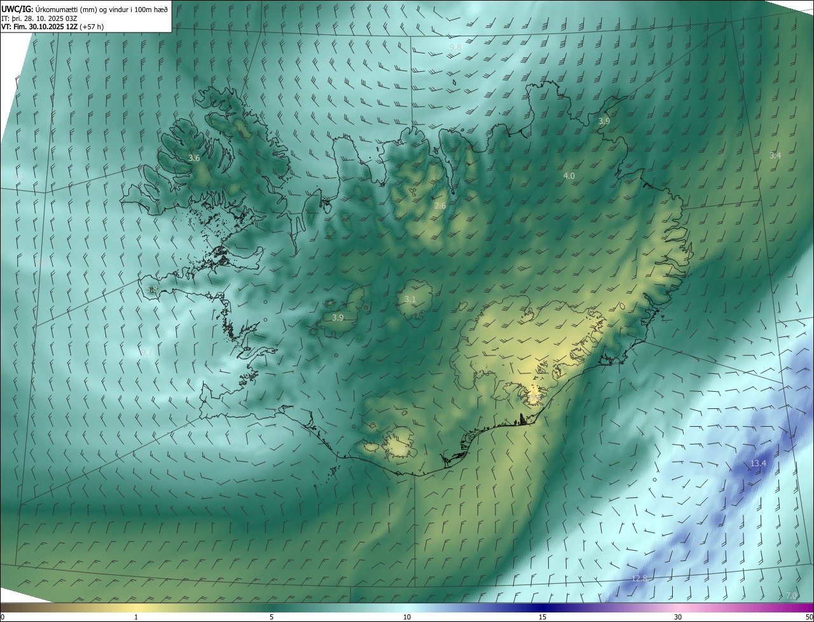Screen dimensions: 814x622
Task: Click the valid time line "VT: Fim. 30.10.2025 12Z (+57 h)"
Action: 53,27
